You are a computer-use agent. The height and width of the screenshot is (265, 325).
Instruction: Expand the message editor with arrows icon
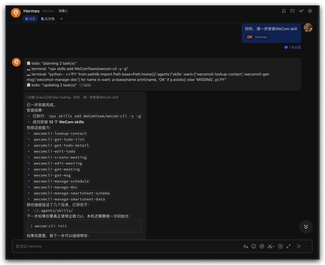pyautogui.click(x=289, y=246)
